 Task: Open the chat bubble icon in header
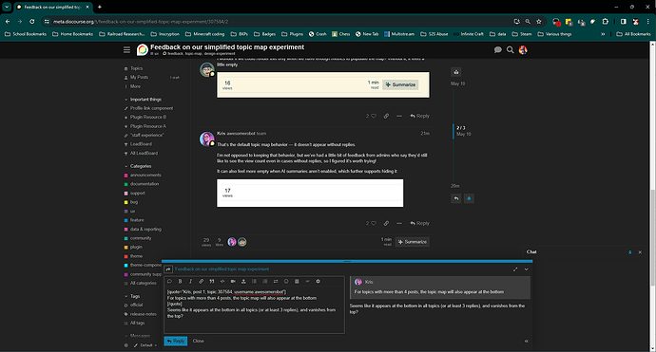coord(498,49)
